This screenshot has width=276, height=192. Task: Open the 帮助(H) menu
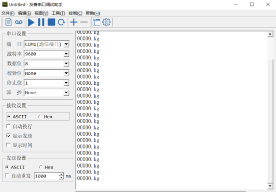click(93, 13)
